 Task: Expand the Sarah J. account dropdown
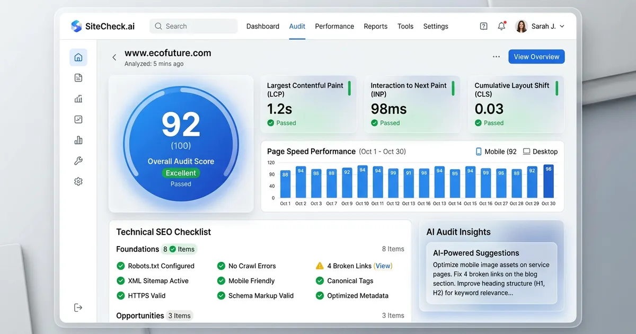click(562, 27)
